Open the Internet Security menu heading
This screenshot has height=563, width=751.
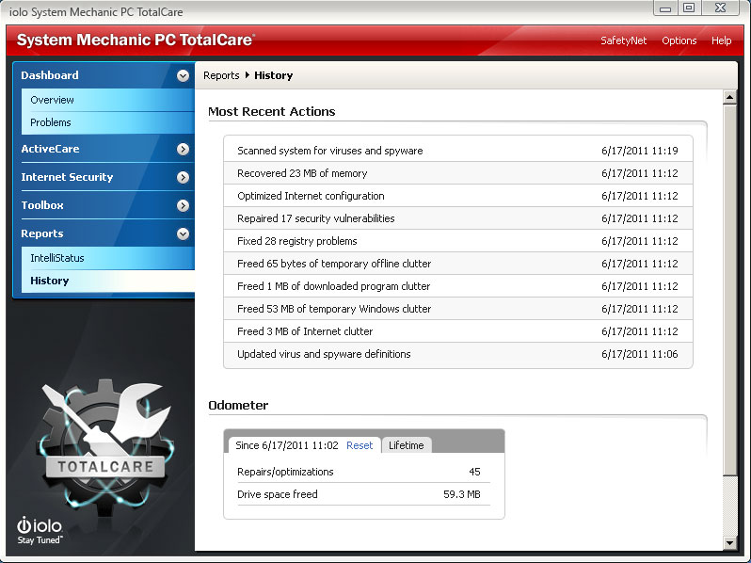point(67,177)
